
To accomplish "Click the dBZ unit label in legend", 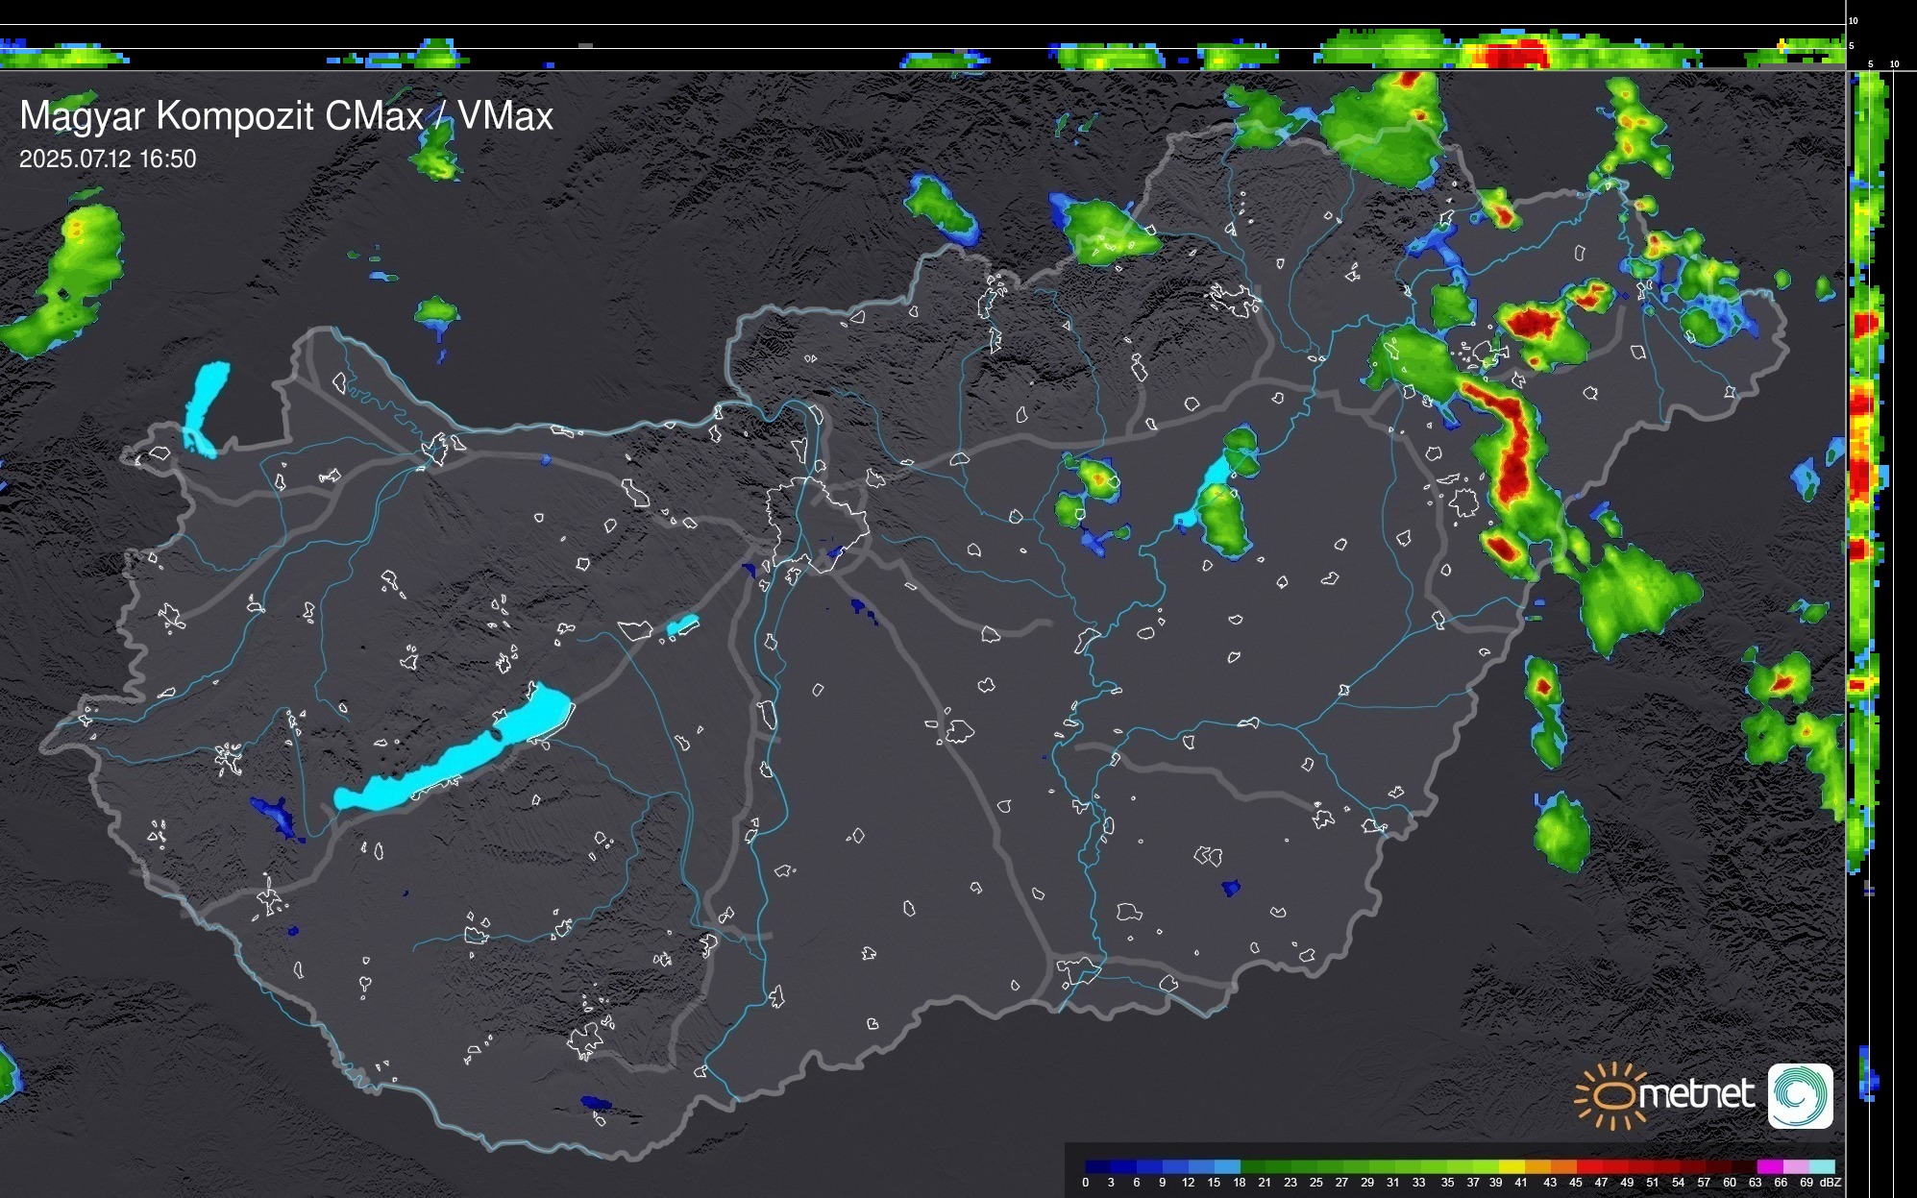I will tap(1831, 1183).
